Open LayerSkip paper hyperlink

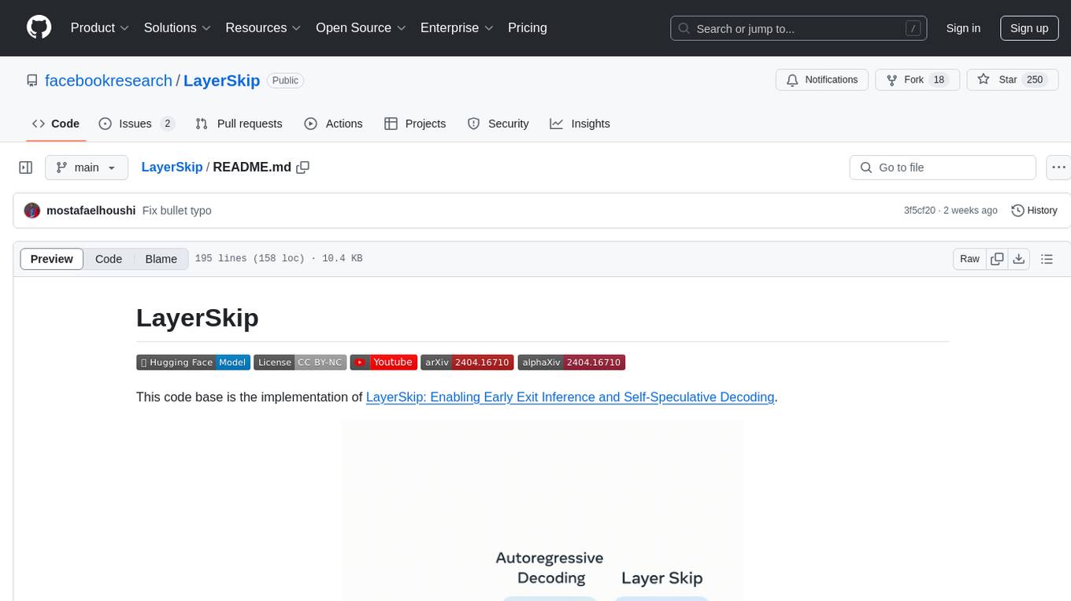click(570, 397)
